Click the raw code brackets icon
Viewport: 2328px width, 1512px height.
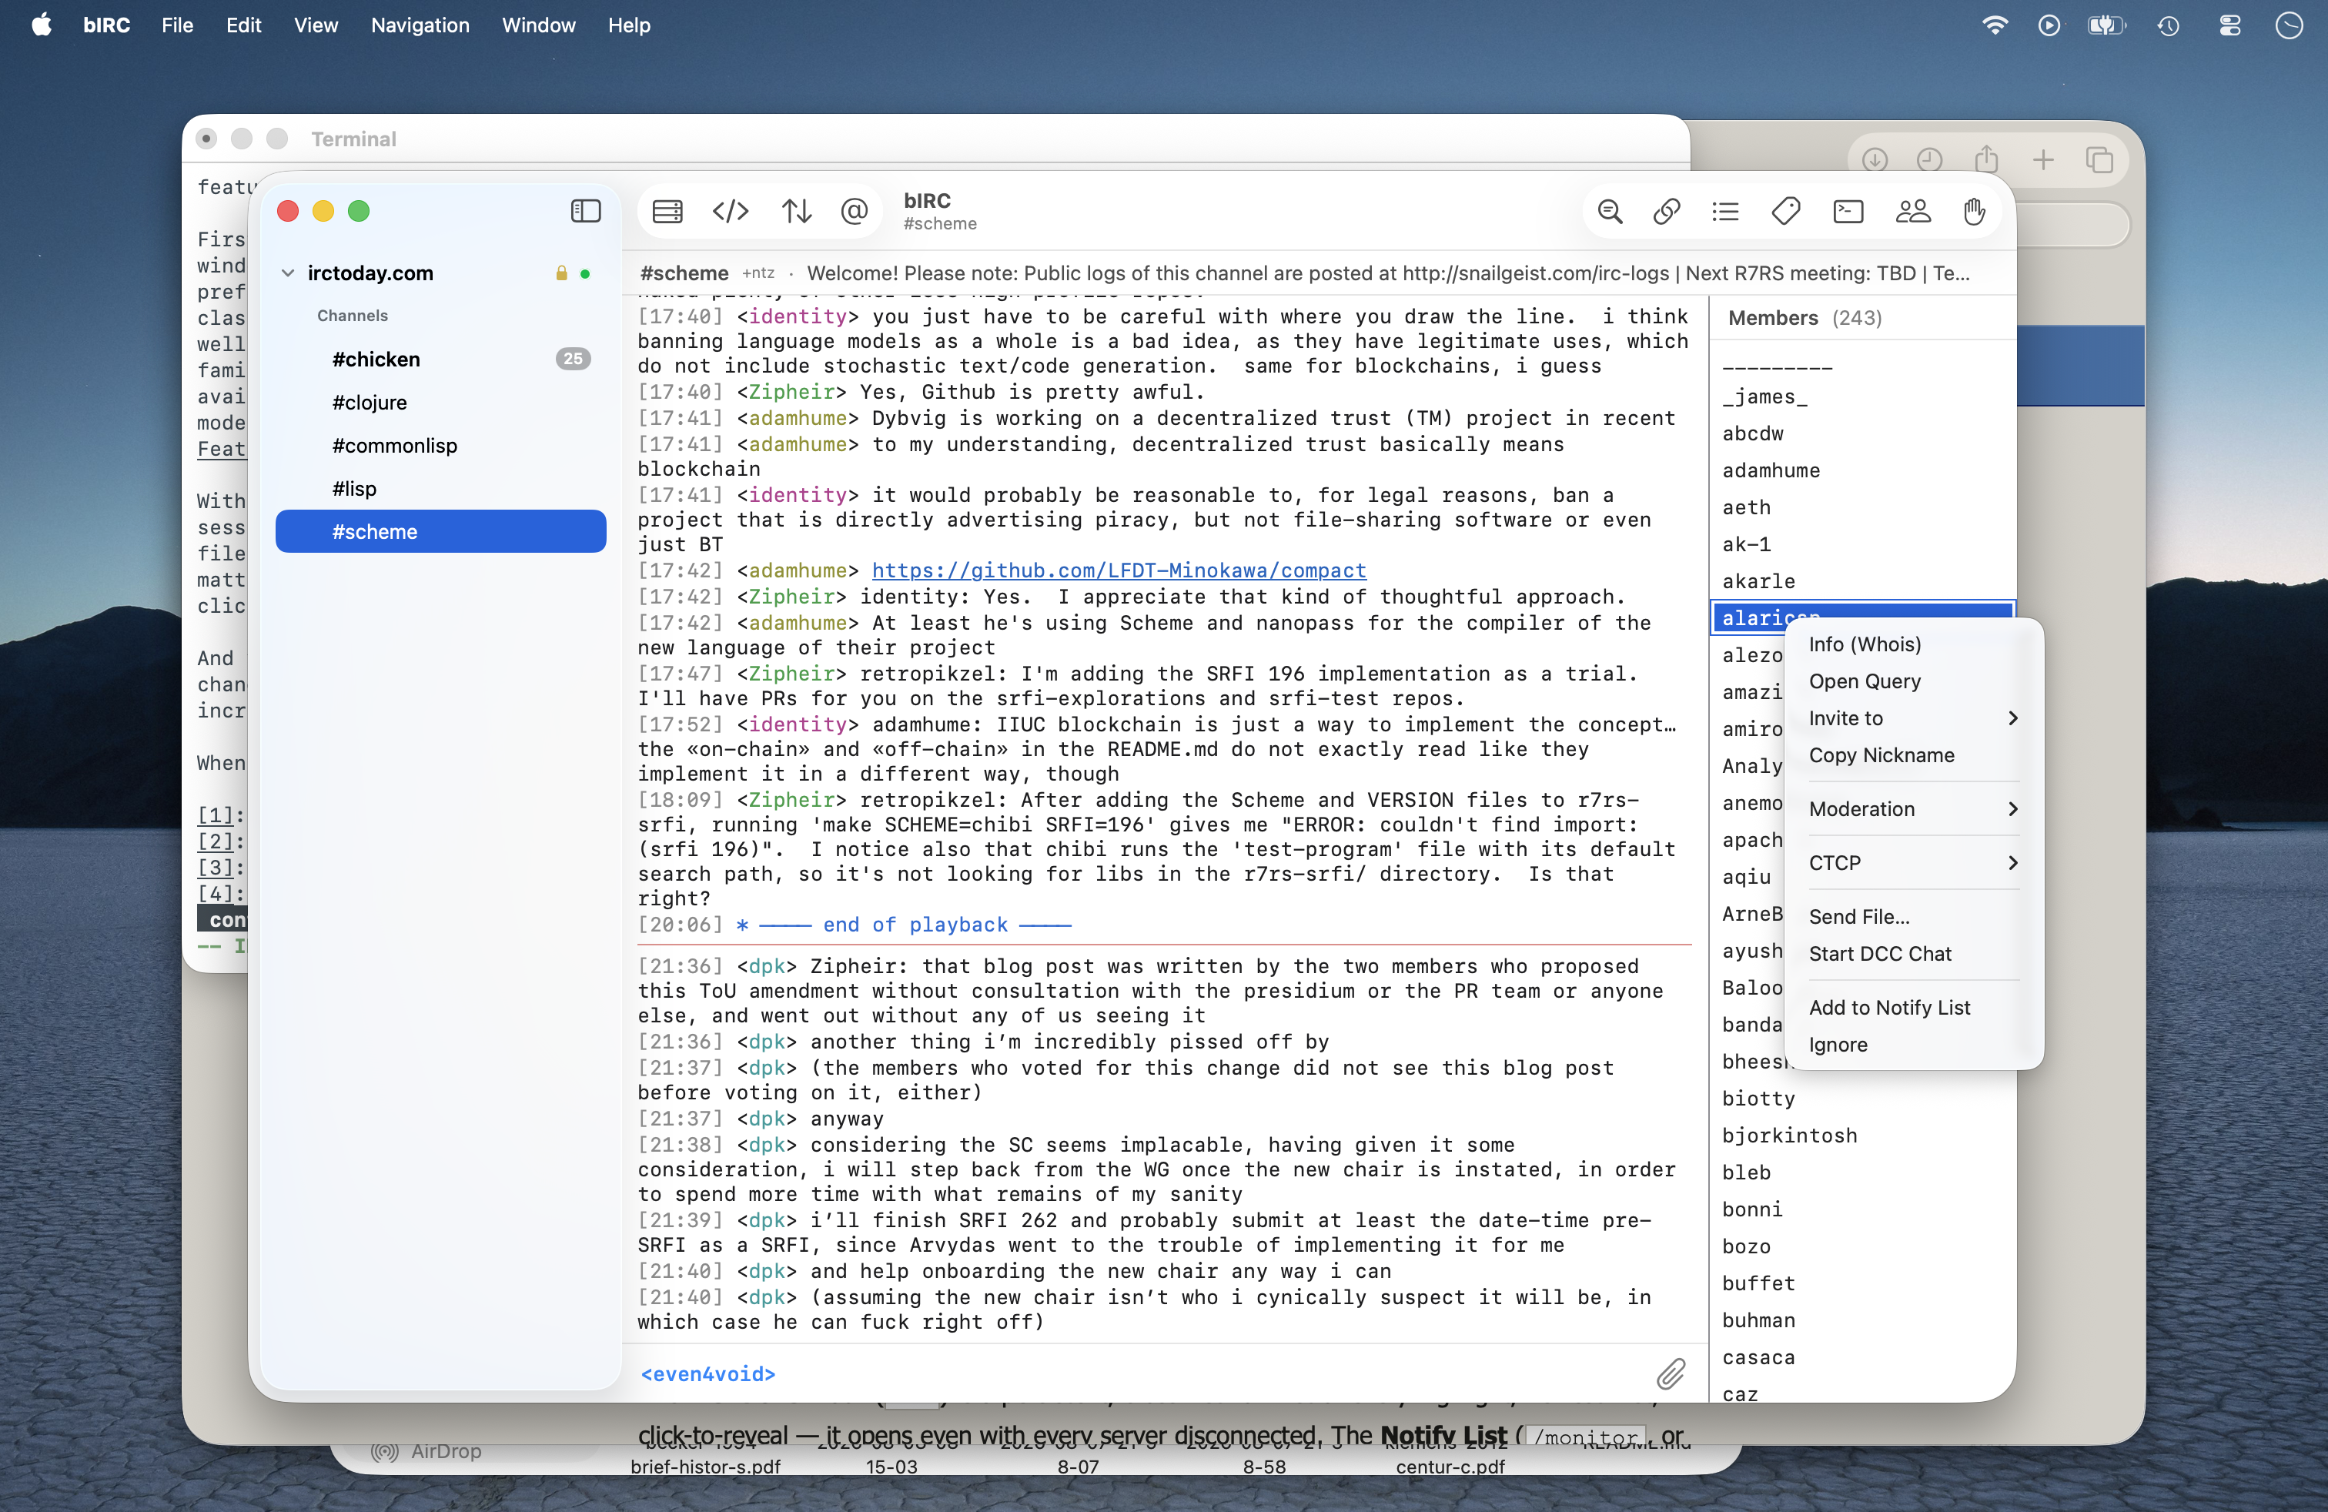pos(731,211)
